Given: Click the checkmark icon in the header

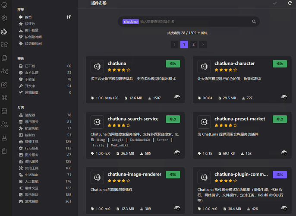Looking at the screenshot, I should (x=275, y=3).
